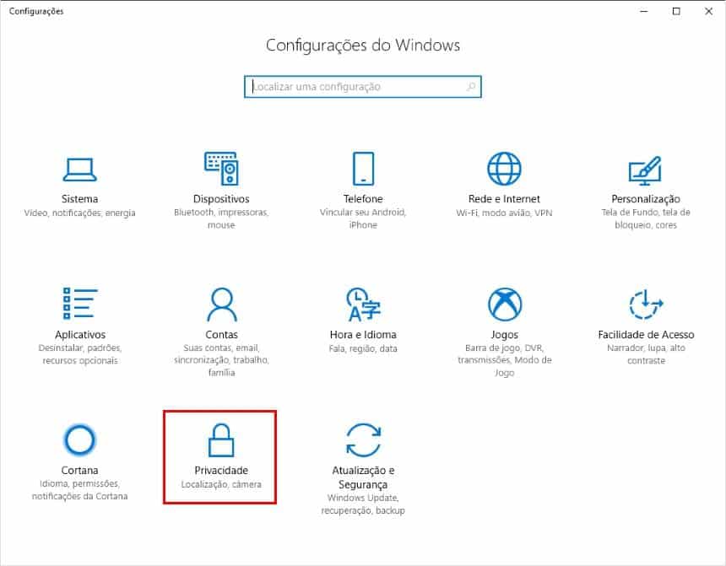Click 'Idioma, permissões, notificações da Cortana' text

[79, 490]
